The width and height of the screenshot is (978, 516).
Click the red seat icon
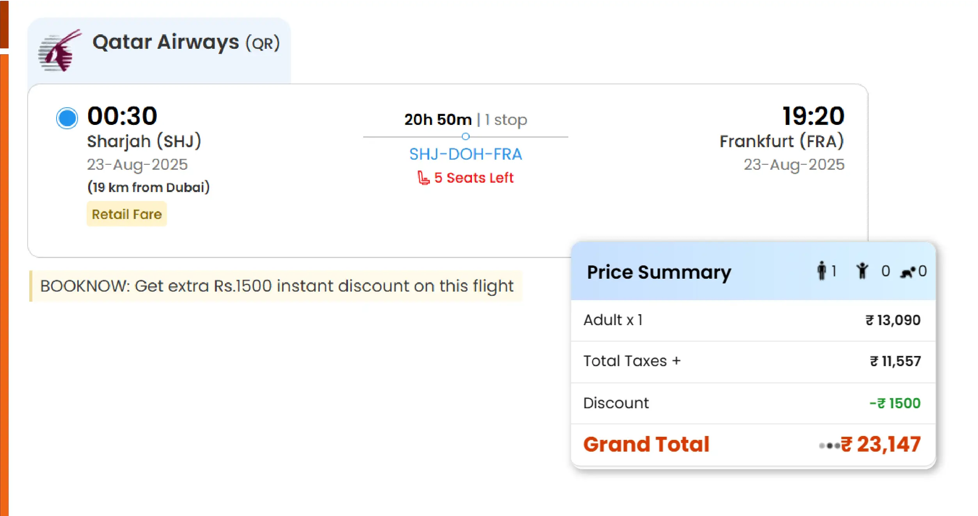[x=423, y=178]
